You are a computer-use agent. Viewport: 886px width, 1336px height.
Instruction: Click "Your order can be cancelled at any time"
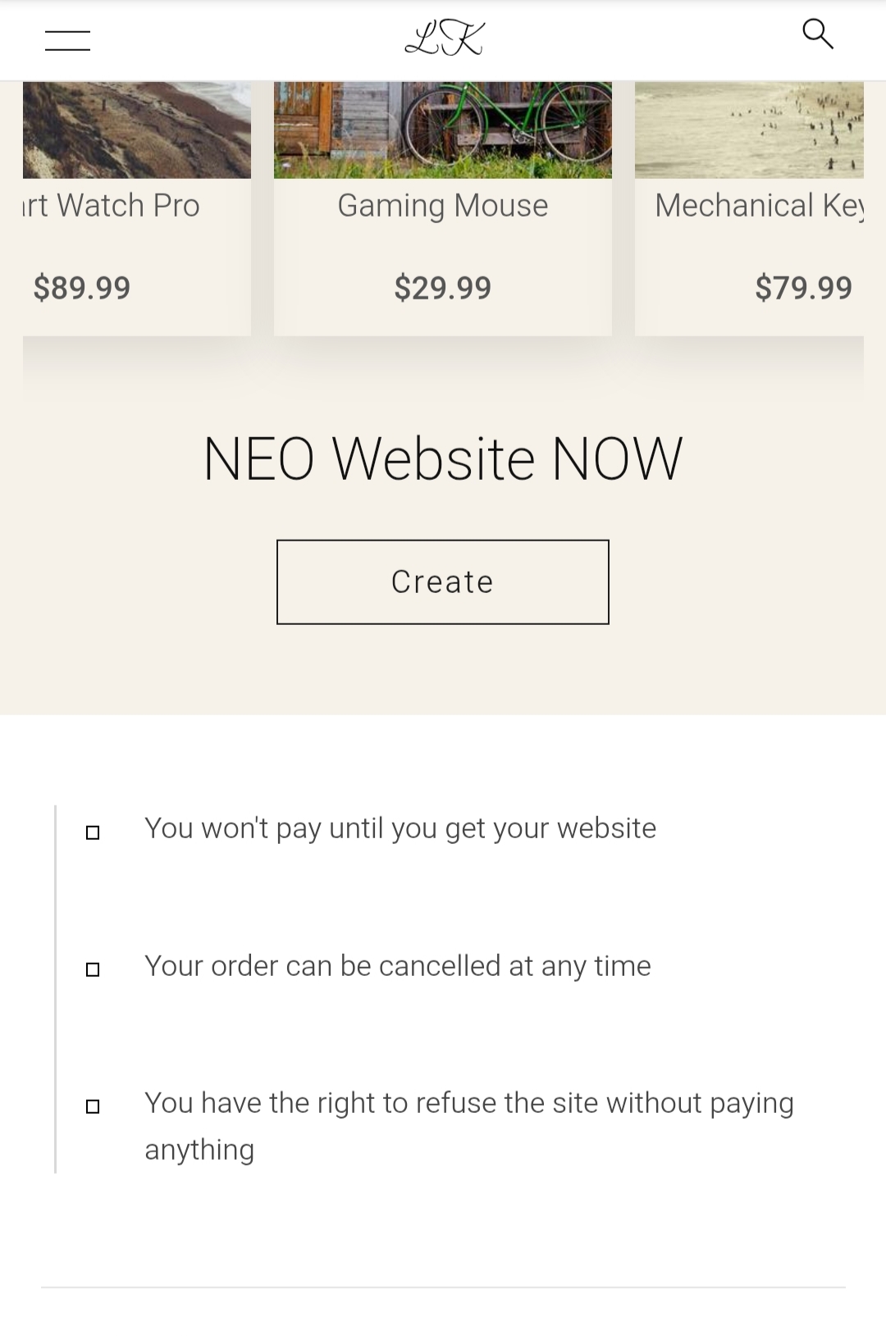click(x=398, y=966)
